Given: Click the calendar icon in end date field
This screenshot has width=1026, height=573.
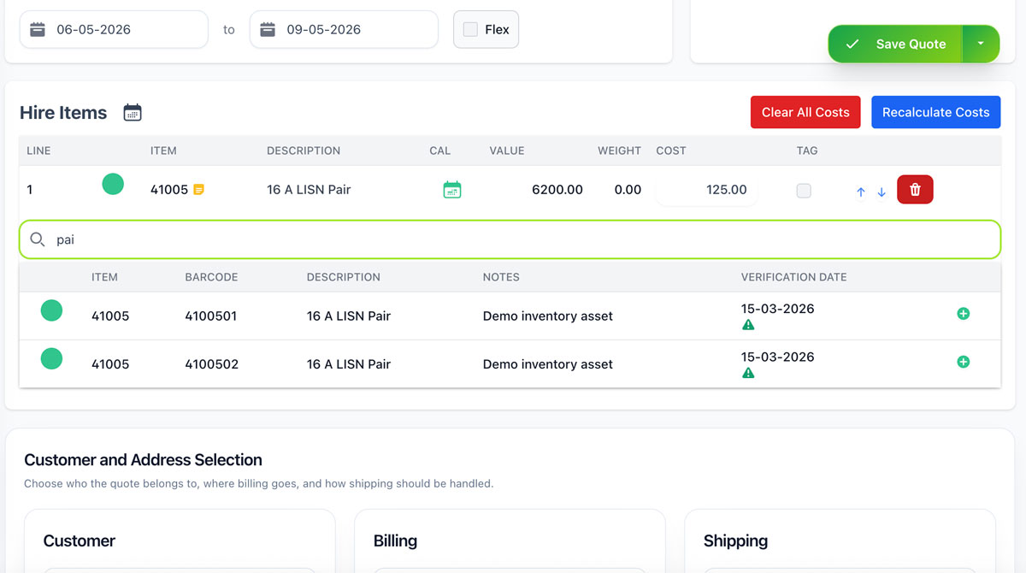Looking at the screenshot, I should click(x=268, y=29).
